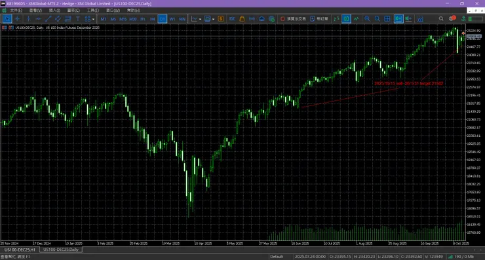
Task: Expand the chart type dropdown arrow
Action: [200, 19]
